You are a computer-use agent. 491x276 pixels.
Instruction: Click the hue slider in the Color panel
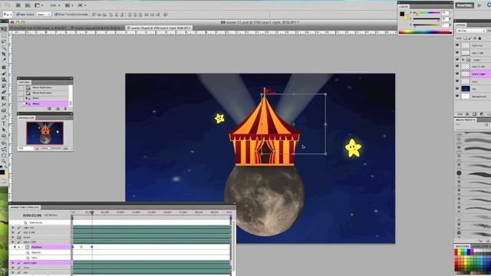pos(427,13)
